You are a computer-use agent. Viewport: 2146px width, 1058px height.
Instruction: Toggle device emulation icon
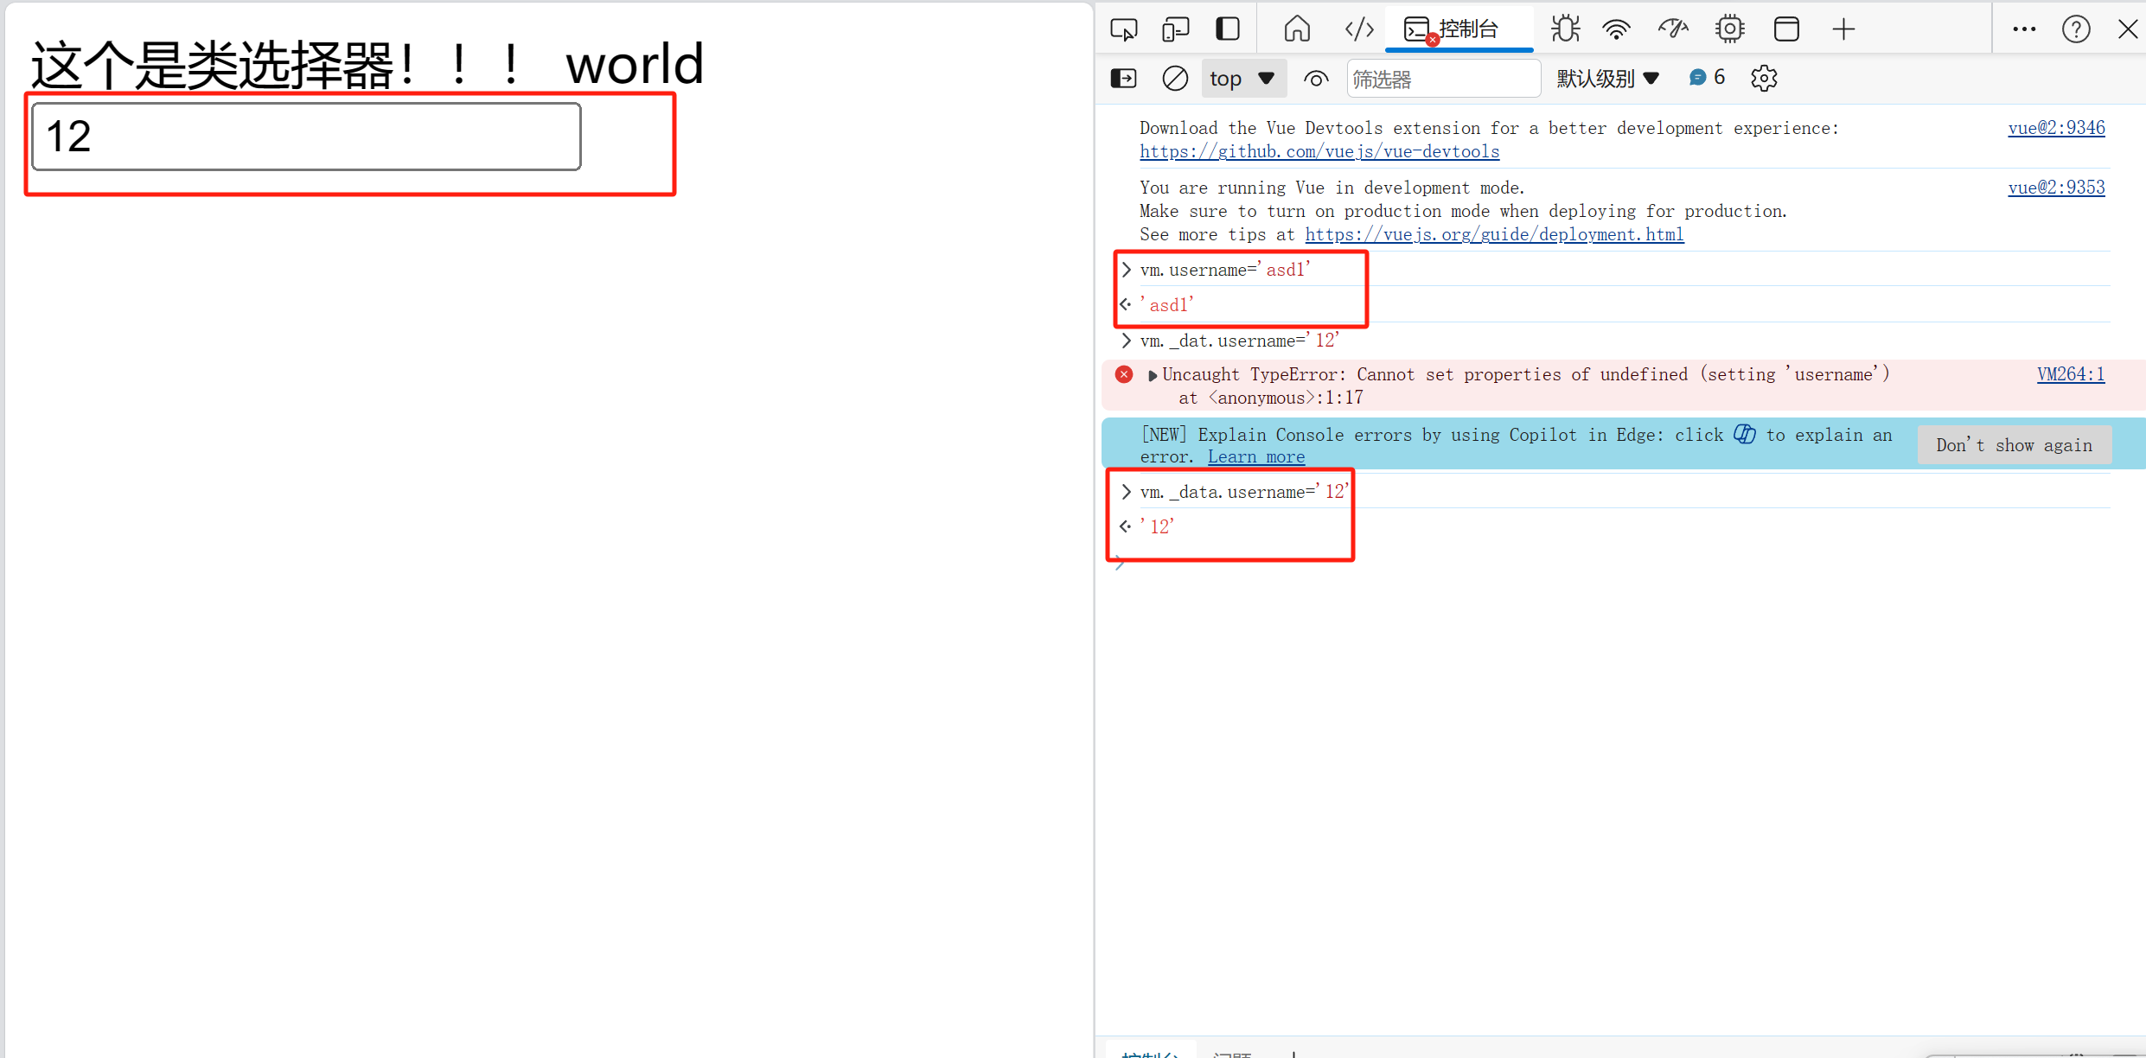(1175, 29)
